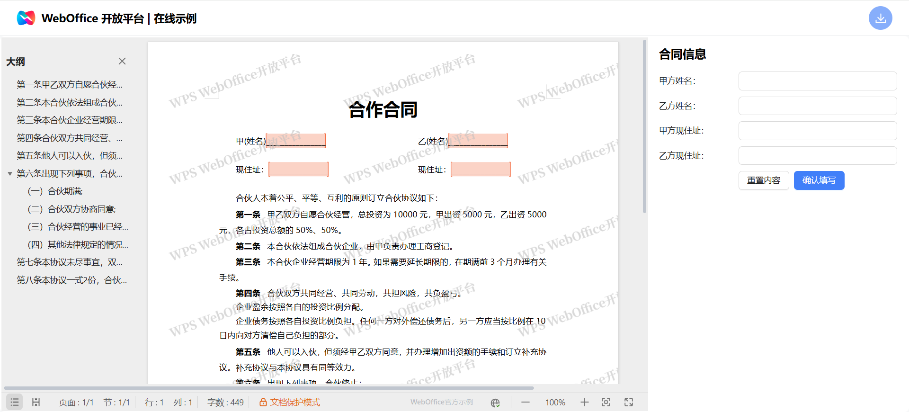The width and height of the screenshot is (909, 412).
Task: Go to outline item 第五条他人可以入伙
Action: coord(70,156)
